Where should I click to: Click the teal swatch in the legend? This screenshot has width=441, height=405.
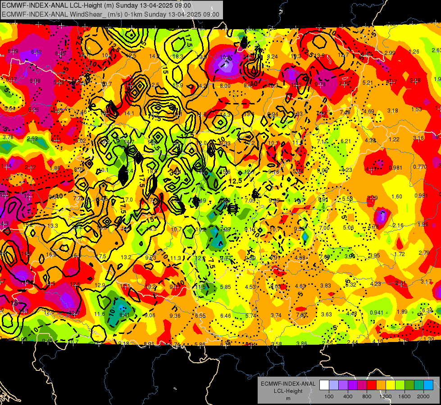(419, 385)
